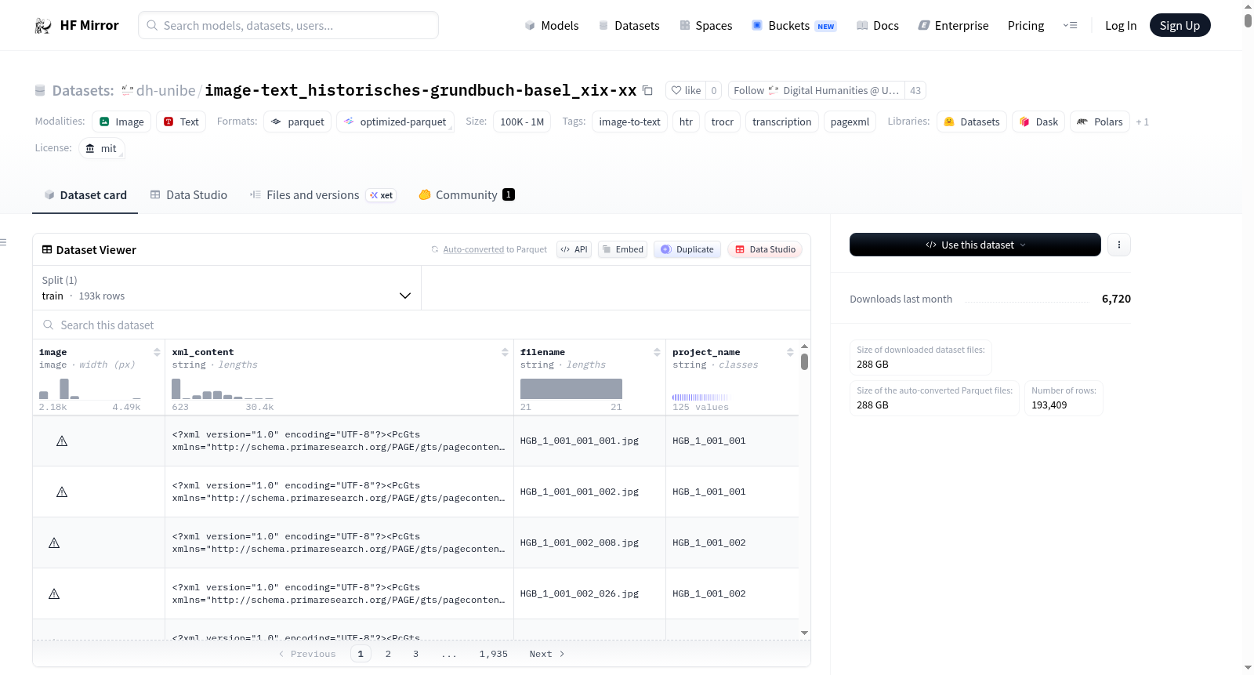This screenshot has width=1254, height=675.
Task: Click the parquet format tag
Action: tap(297, 122)
